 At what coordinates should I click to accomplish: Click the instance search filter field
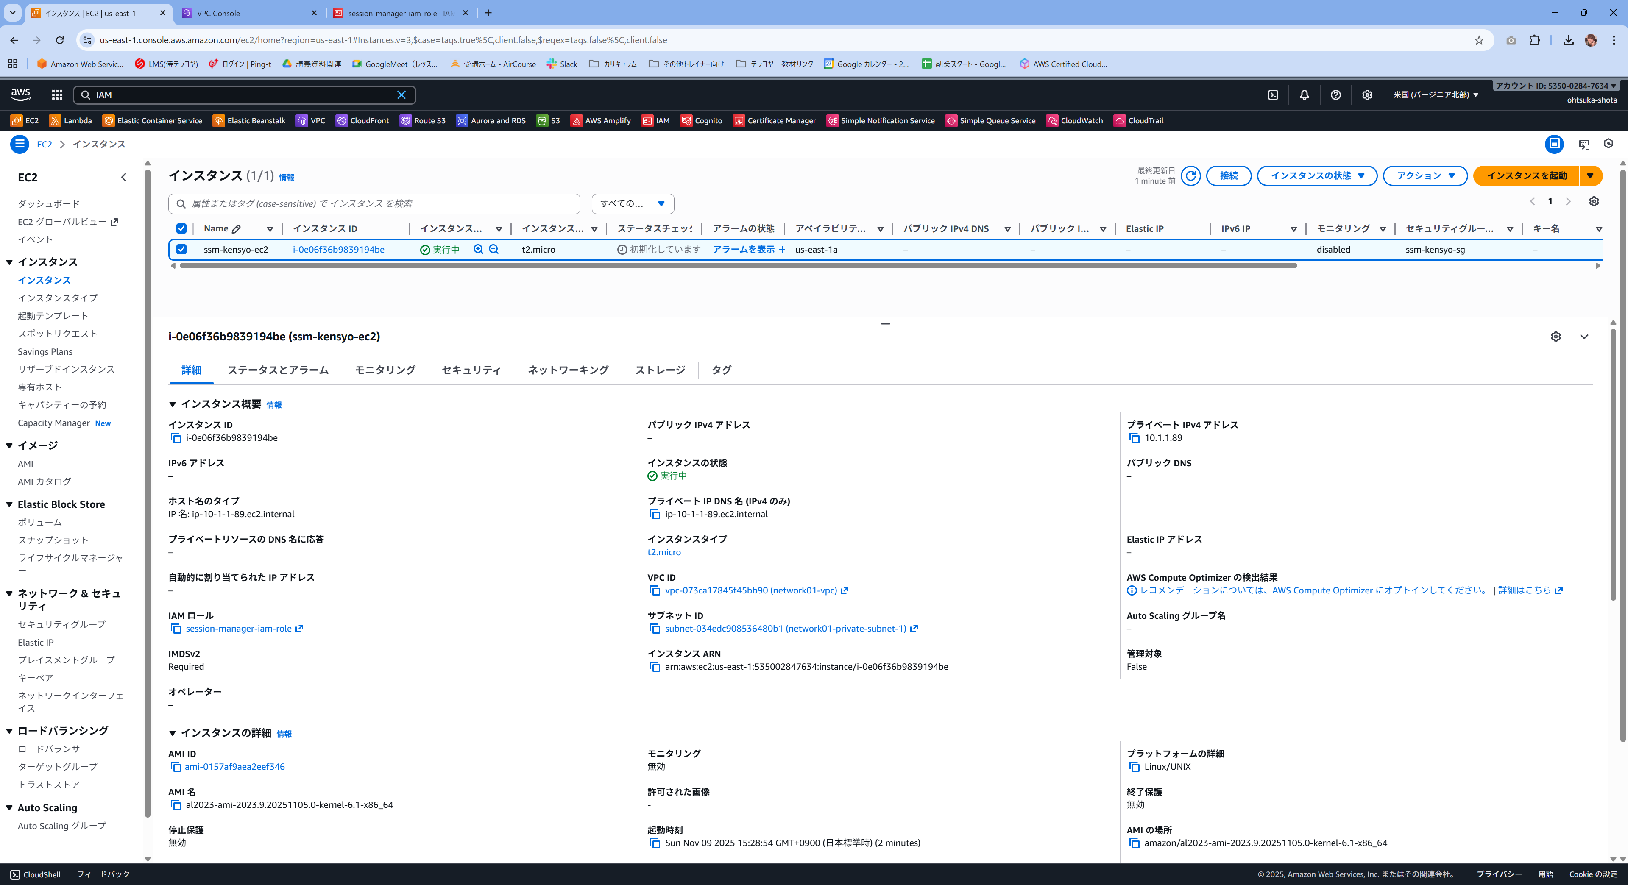[x=379, y=203]
